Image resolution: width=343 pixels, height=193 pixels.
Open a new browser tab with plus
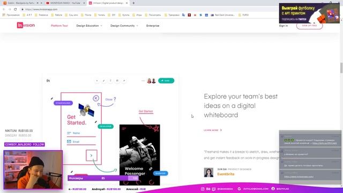133,3
